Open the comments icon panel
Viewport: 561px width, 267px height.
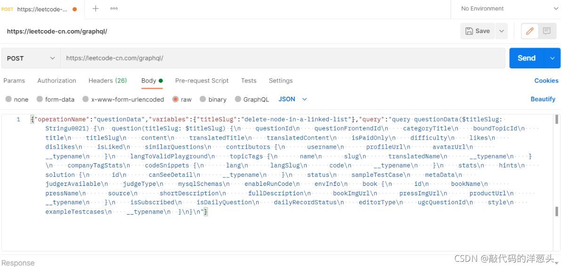[547, 31]
